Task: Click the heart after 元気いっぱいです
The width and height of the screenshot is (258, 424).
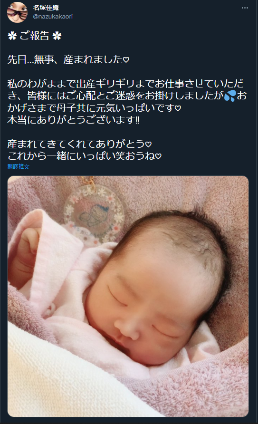Action: [x=178, y=108]
